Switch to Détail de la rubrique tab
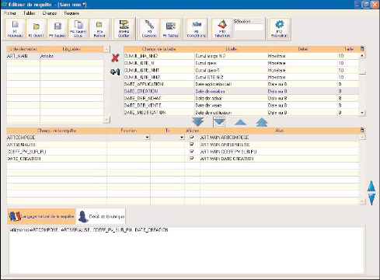This screenshot has width=380, height=280. pyautogui.click(x=101, y=216)
